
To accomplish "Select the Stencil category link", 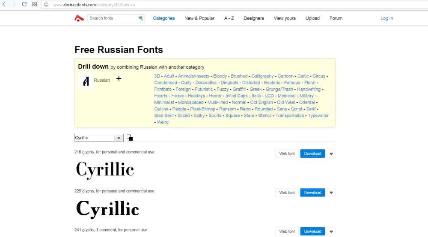I will 265,116.
